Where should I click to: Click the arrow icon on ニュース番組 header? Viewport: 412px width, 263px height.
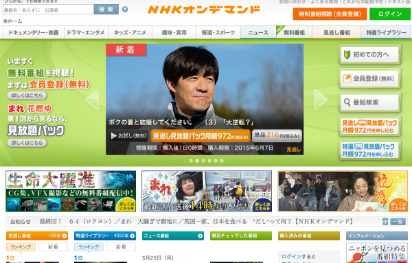point(201,236)
